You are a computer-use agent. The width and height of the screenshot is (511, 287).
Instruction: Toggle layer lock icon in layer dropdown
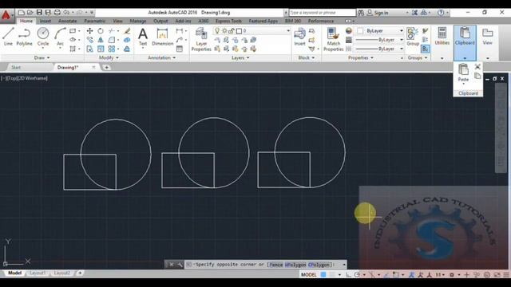pyautogui.click(x=232, y=31)
